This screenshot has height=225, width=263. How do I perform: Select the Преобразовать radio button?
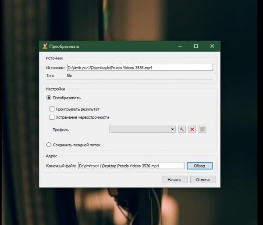[49, 98]
